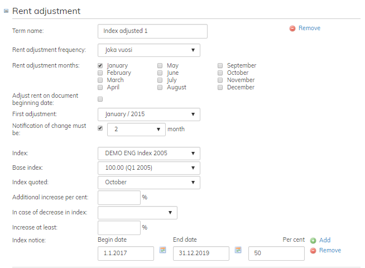Click the Term name text field
Viewport: 365px width, 268px height.
tap(152, 31)
